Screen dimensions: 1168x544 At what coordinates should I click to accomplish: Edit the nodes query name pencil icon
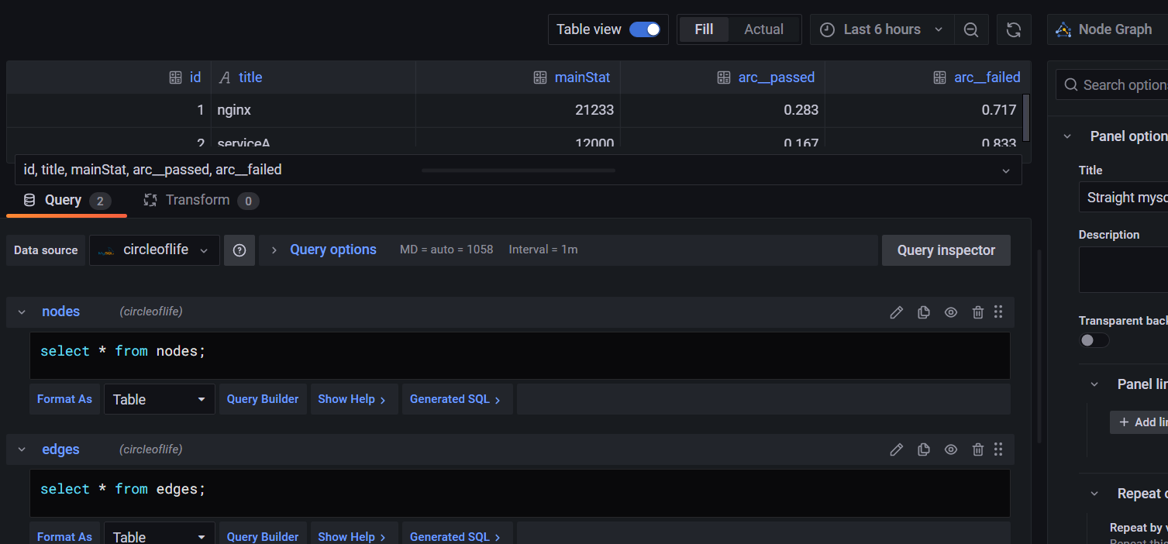[896, 312]
